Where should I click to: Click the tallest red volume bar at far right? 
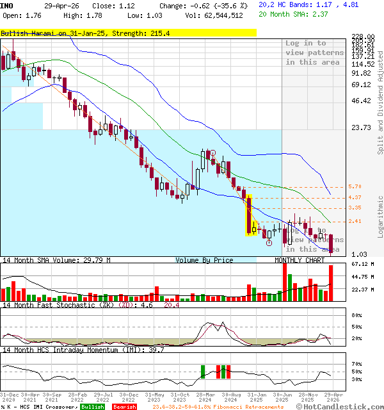(x=331, y=283)
